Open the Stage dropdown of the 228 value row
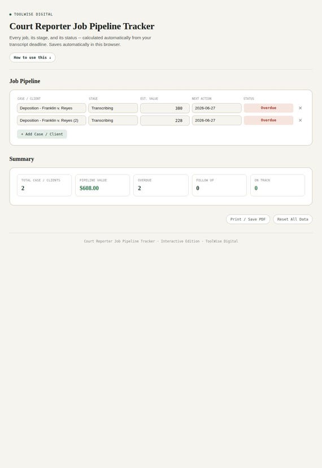The height and width of the screenshot is (468, 322). [113, 120]
